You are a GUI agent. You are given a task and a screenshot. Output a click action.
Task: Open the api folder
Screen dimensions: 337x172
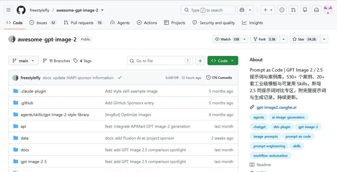[23, 126]
